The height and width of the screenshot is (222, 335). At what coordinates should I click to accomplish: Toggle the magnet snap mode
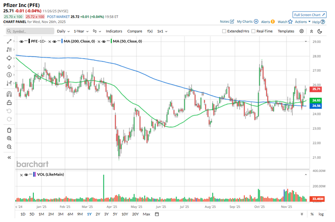tap(9, 94)
